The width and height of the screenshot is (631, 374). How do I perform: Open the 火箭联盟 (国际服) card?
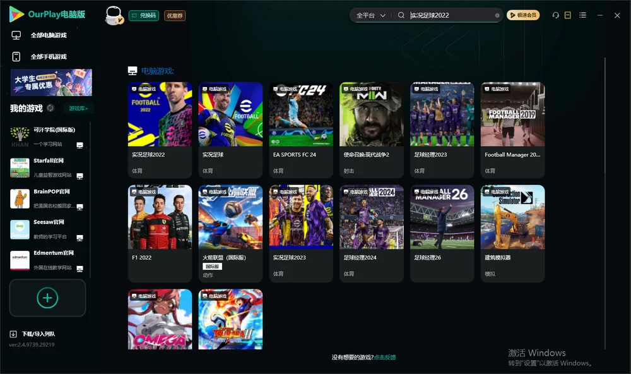point(230,233)
